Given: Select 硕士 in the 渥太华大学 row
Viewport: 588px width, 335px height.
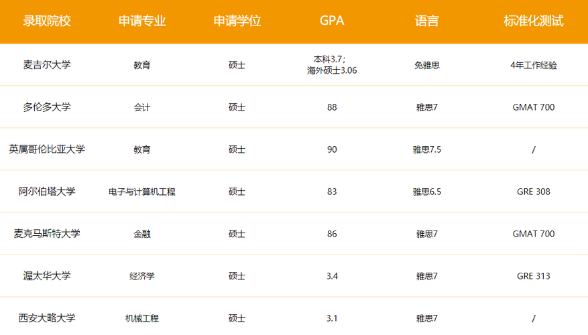Looking at the screenshot, I should 237,276.
